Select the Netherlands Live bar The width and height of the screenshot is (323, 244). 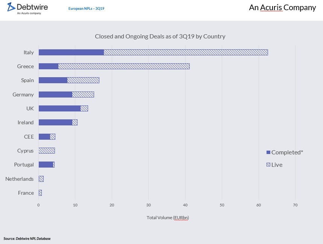[41, 179]
